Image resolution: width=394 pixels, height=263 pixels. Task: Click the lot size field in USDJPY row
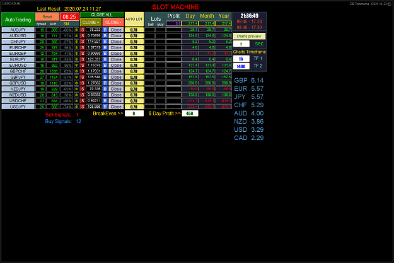pyautogui.click(x=134, y=107)
